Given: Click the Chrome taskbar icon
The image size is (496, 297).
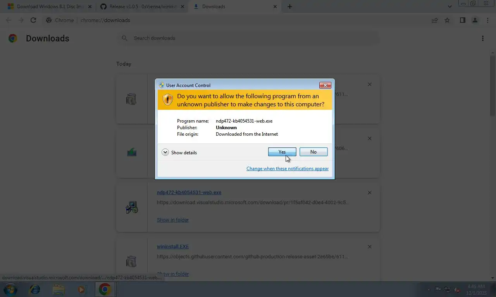Looking at the screenshot, I should 105,289.
